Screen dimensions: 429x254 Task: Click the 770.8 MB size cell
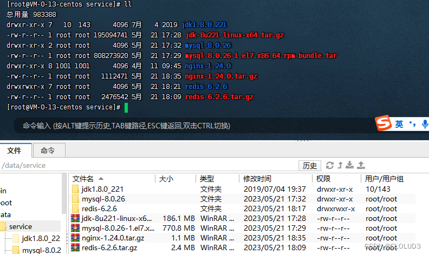point(179,229)
